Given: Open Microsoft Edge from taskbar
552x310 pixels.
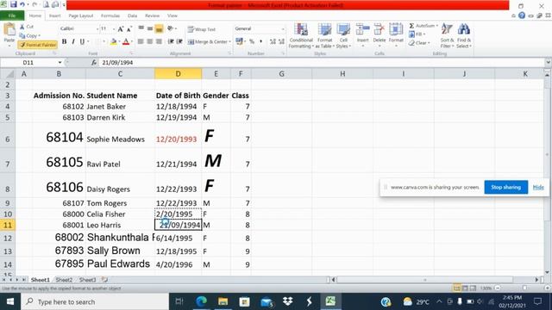Looking at the screenshot, I should [201, 301].
